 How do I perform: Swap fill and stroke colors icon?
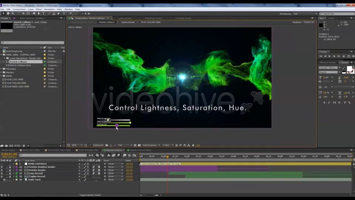353,67
